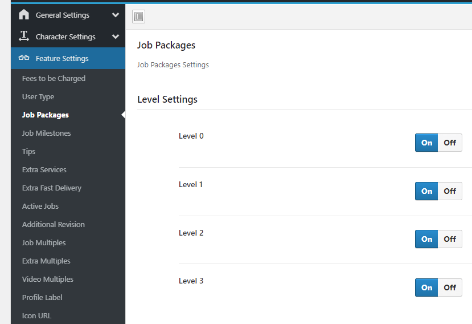Open Profile Label settings
Screen dimensions: 472x324
[42, 297]
